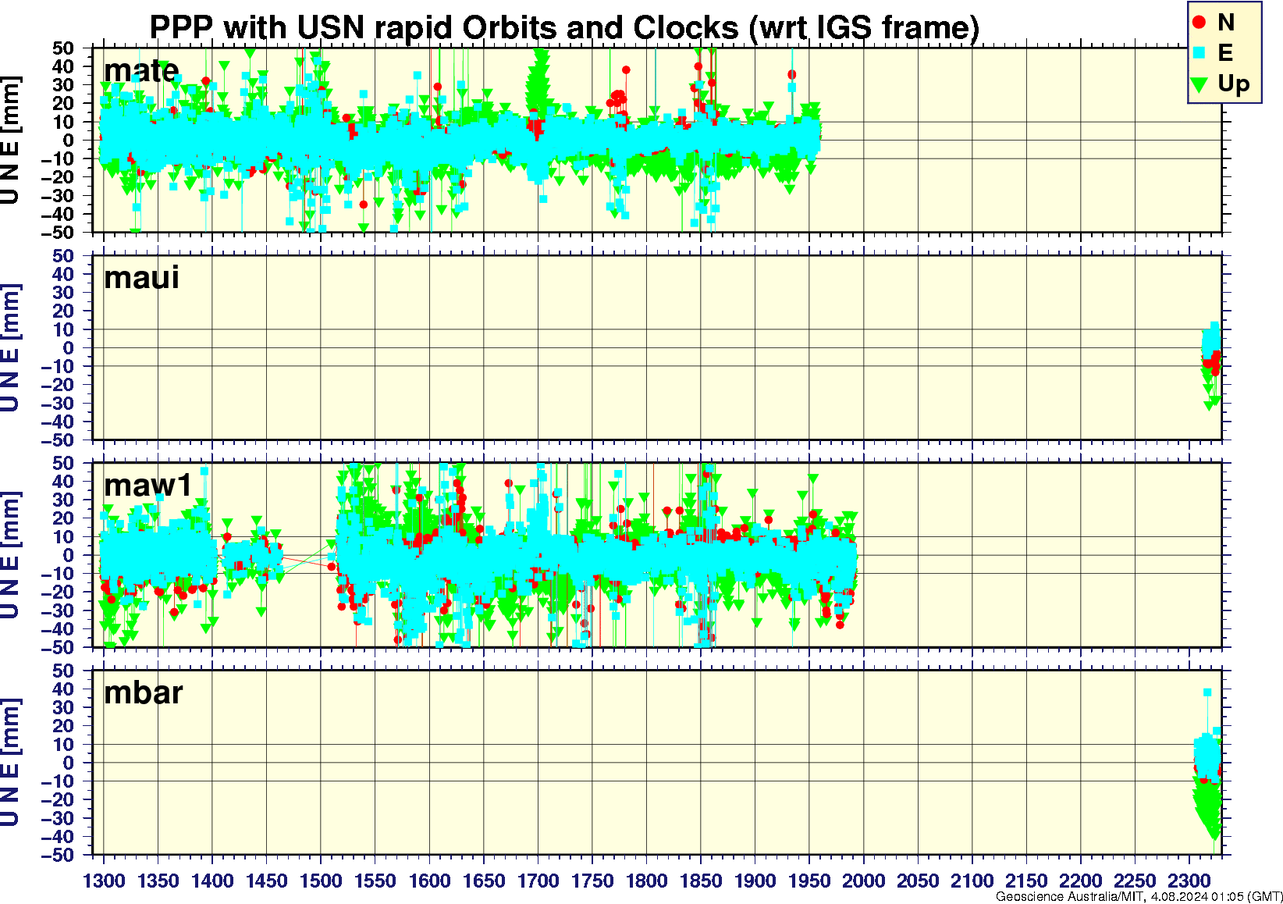
Task: Click the 'U N E [mm]' axis label of mbar panel
Action: (10, 763)
